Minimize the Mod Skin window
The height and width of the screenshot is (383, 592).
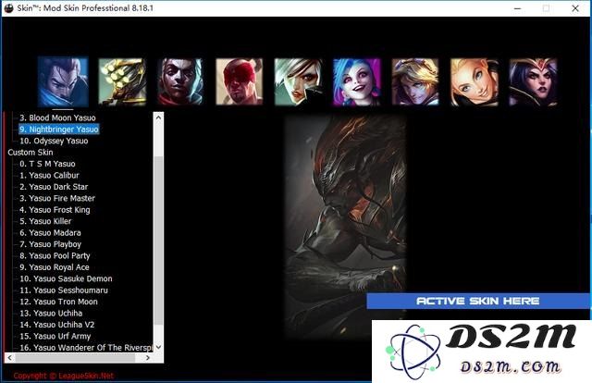pos(518,8)
